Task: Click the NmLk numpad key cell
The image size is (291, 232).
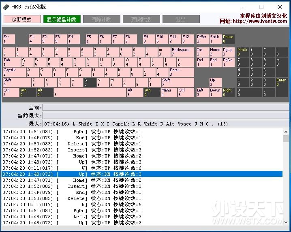Action: click(x=243, y=52)
